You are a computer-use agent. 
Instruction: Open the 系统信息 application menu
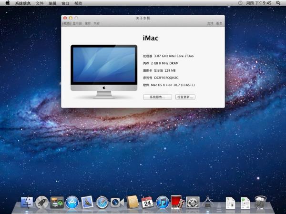(23, 3)
